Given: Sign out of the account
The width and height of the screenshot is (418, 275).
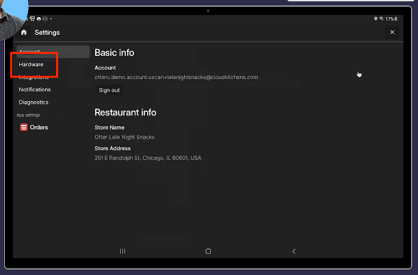Looking at the screenshot, I should coord(109,90).
